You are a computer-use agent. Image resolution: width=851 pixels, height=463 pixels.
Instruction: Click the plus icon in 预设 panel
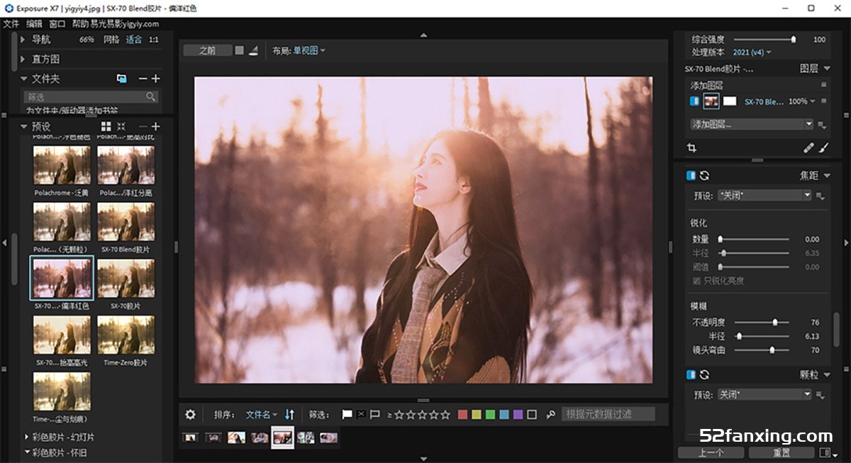(155, 126)
